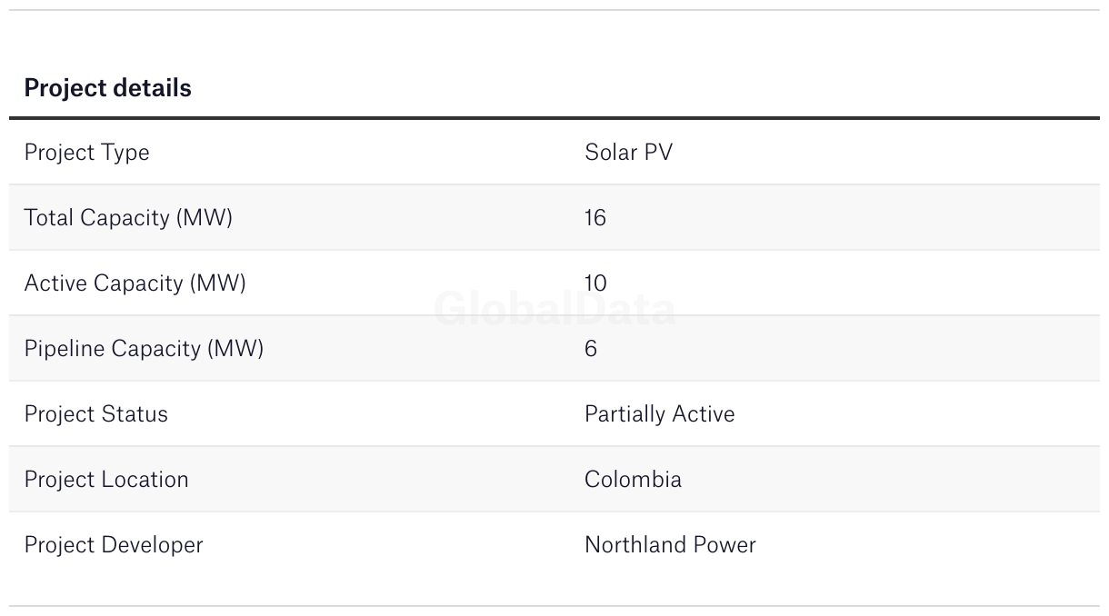Select the Project Status label
The width and height of the screenshot is (1109, 616).
click(95, 414)
